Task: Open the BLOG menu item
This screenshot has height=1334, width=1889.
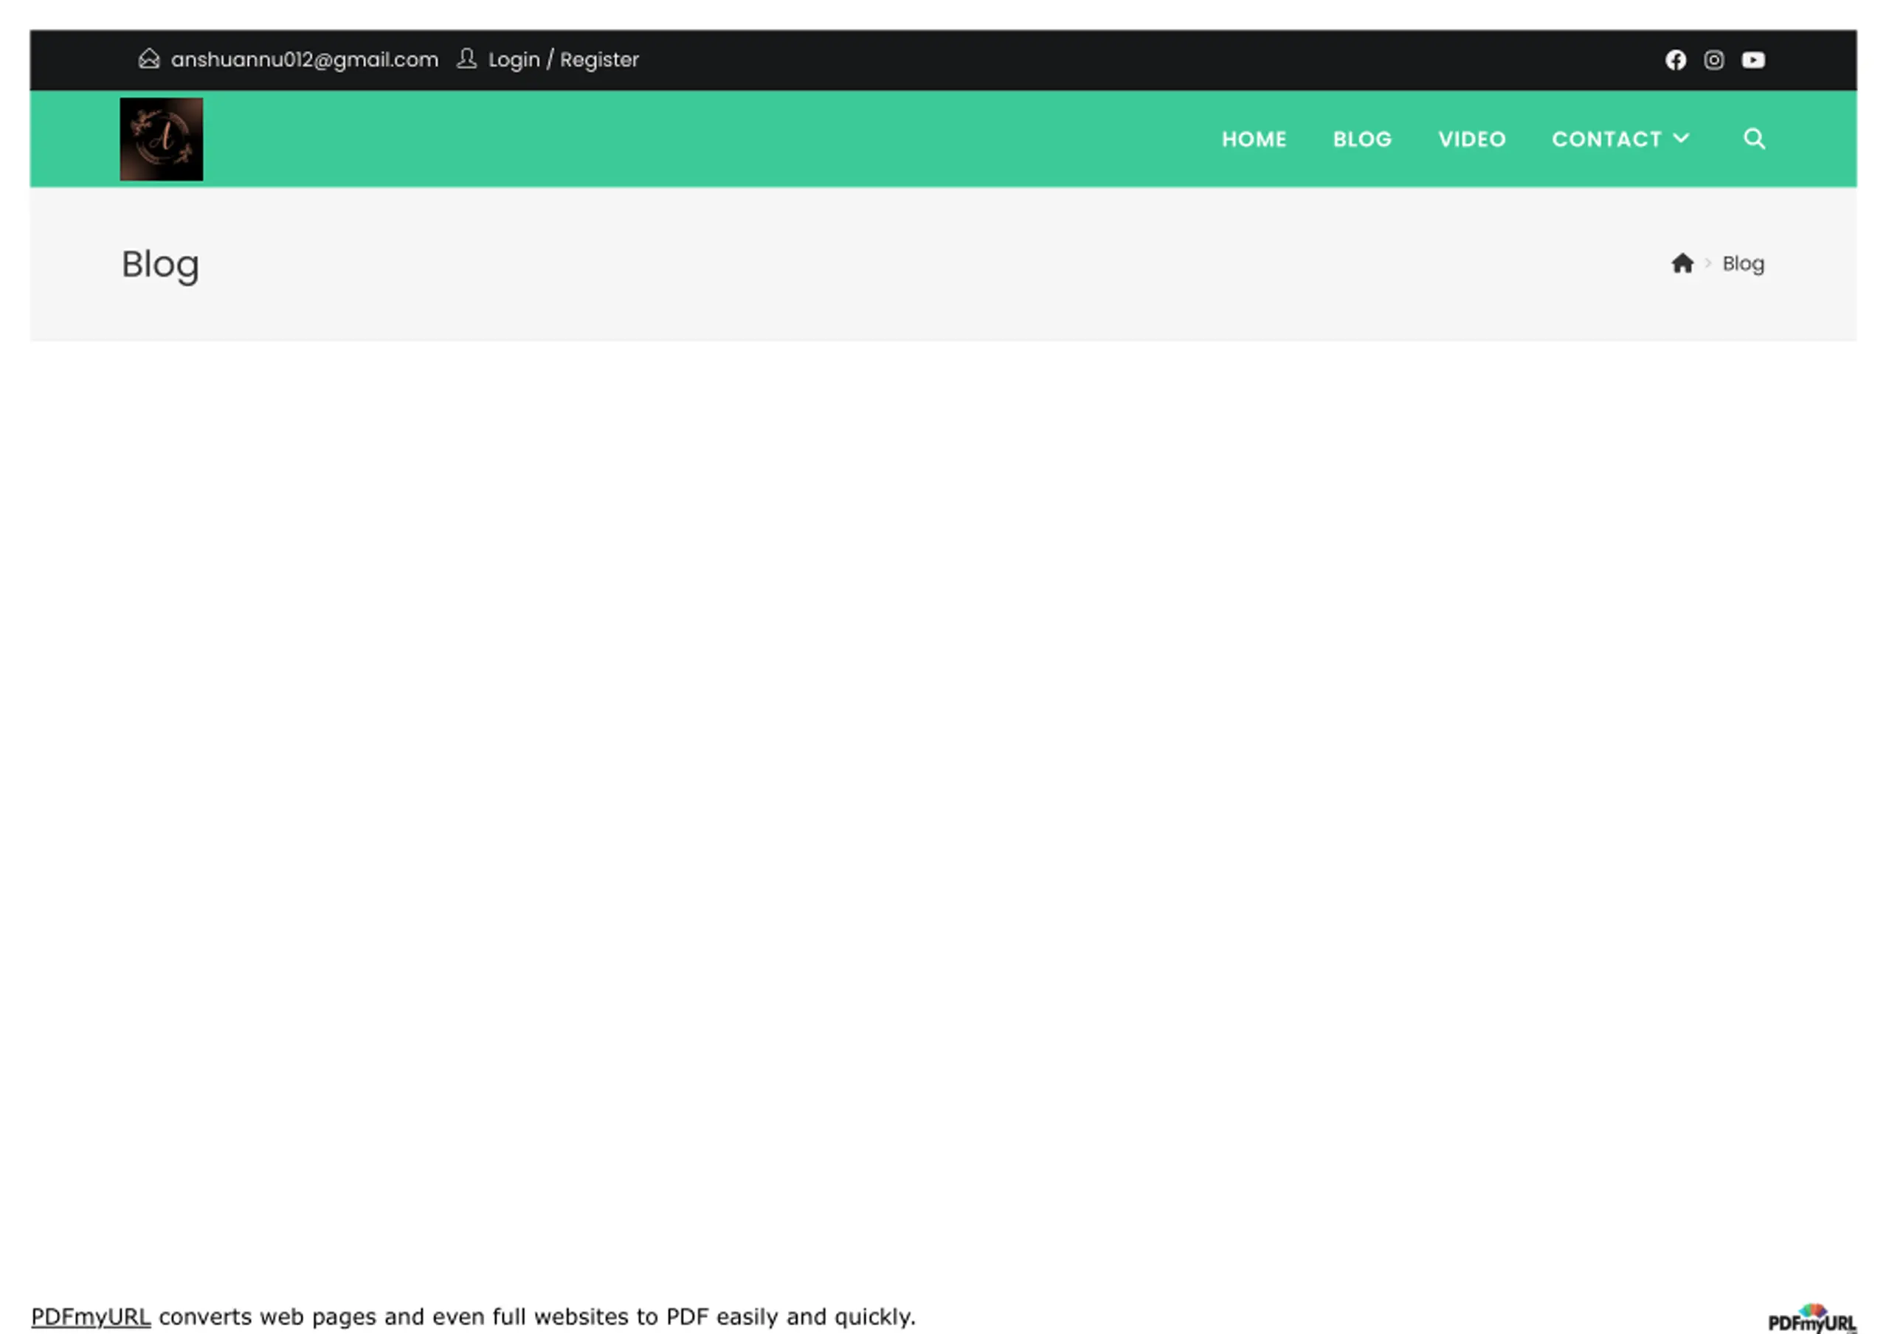Action: (x=1362, y=139)
